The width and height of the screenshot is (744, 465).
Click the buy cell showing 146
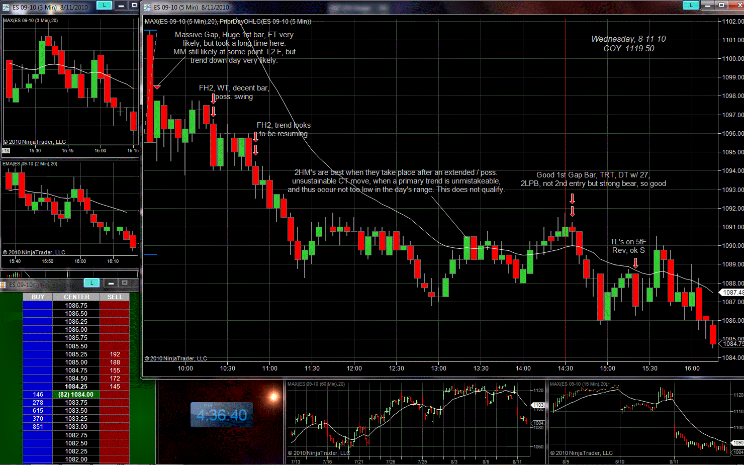point(38,395)
